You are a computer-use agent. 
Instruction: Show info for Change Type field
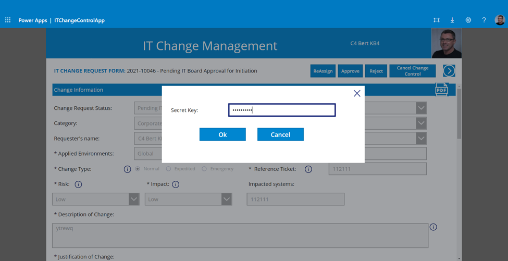(x=127, y=169)
